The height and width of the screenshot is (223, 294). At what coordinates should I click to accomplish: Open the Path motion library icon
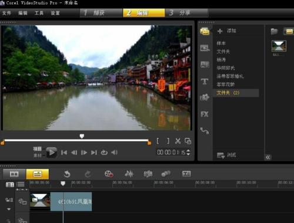(205, 131)
